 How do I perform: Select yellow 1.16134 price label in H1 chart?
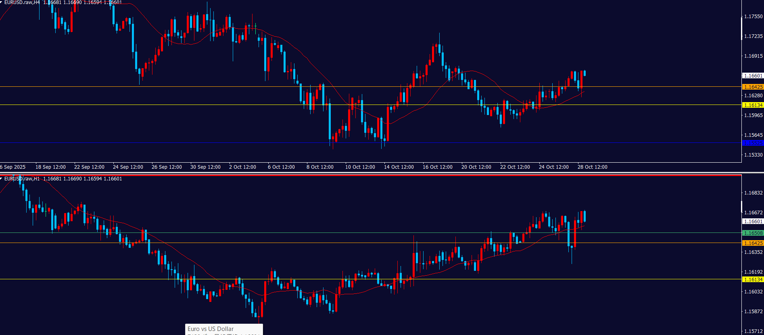pyautogui.click(x=753, y=279)
